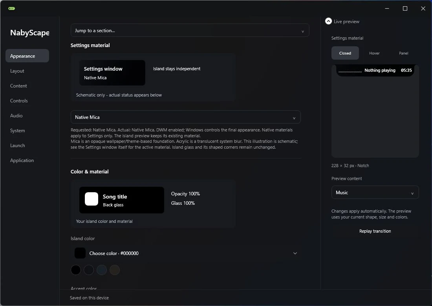Close the NabyScape settings window
This screenshot has width=432, height=306.
pyautogui.click(x=423, y=8)
